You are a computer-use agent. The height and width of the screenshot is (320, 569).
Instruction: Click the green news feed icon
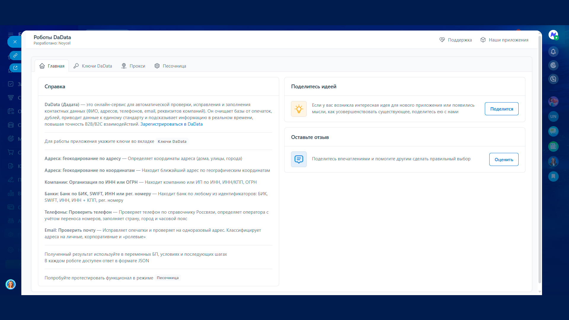click(x=553, y=146)
